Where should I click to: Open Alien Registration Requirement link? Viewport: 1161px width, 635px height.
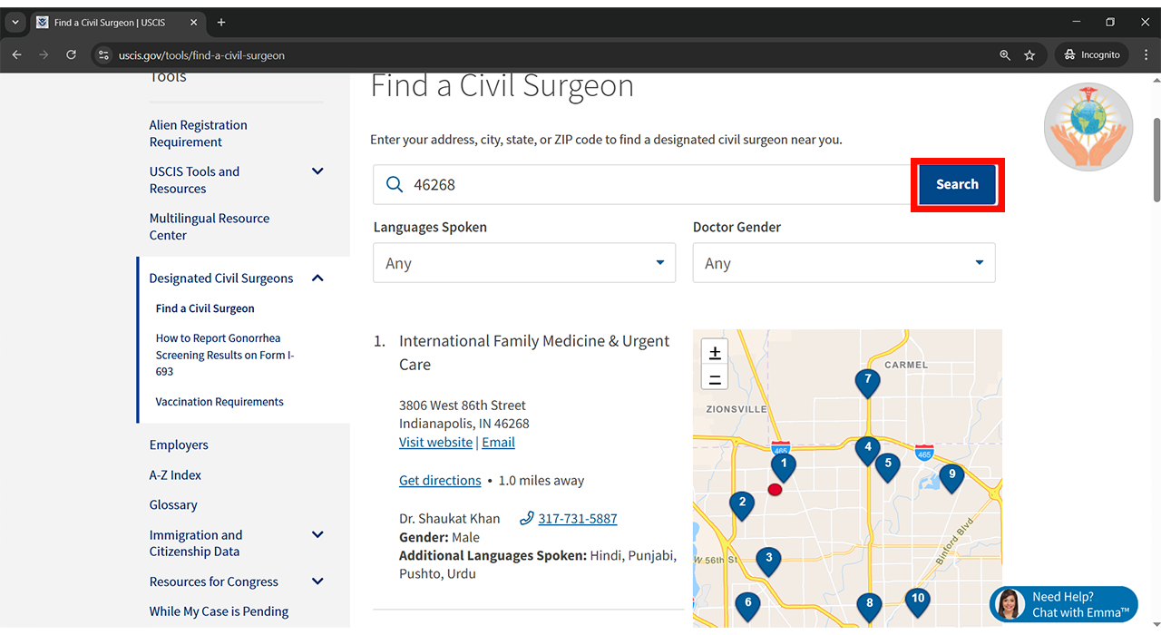(x=199, y=133)
